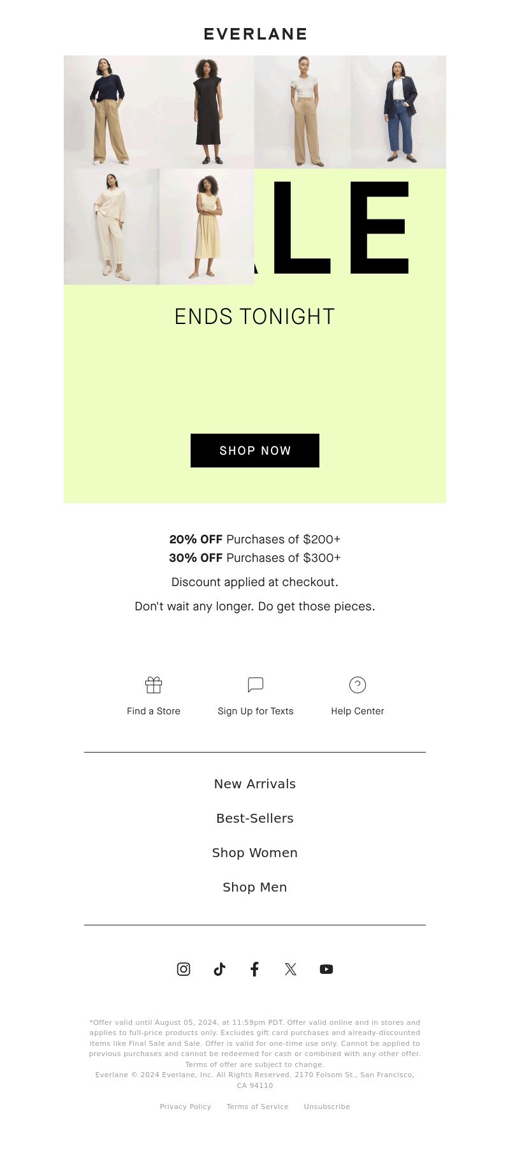This screenshot has height=1162, width=510.
Task: Open the X (Twitter) social icon
Action: click(291, 969)
